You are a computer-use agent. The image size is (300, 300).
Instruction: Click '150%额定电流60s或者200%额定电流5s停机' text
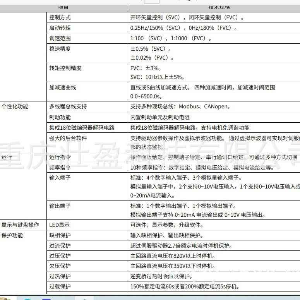click(185, 286)
